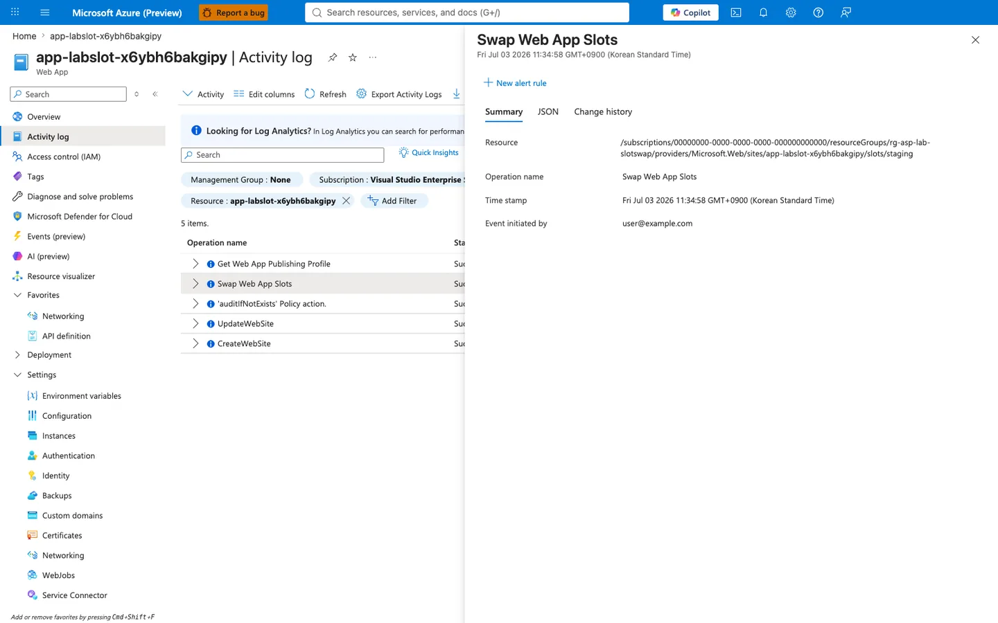Go to Home breadcrumb link
Image resolution: width=998 pixels, height=623 pixels.
[x=24, y=36]
